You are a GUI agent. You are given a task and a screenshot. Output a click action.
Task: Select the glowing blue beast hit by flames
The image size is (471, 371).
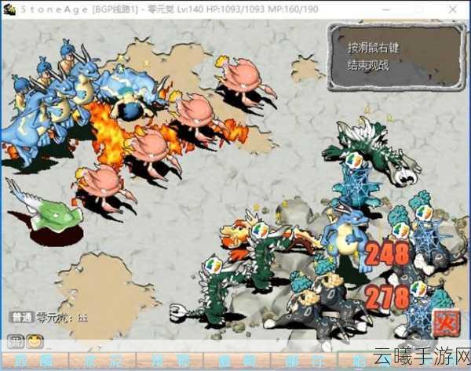130,90
